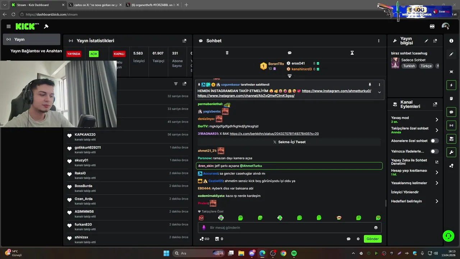Click the wrench icon in right sidebar
The image size is (460, 259).
pos(451,152)
